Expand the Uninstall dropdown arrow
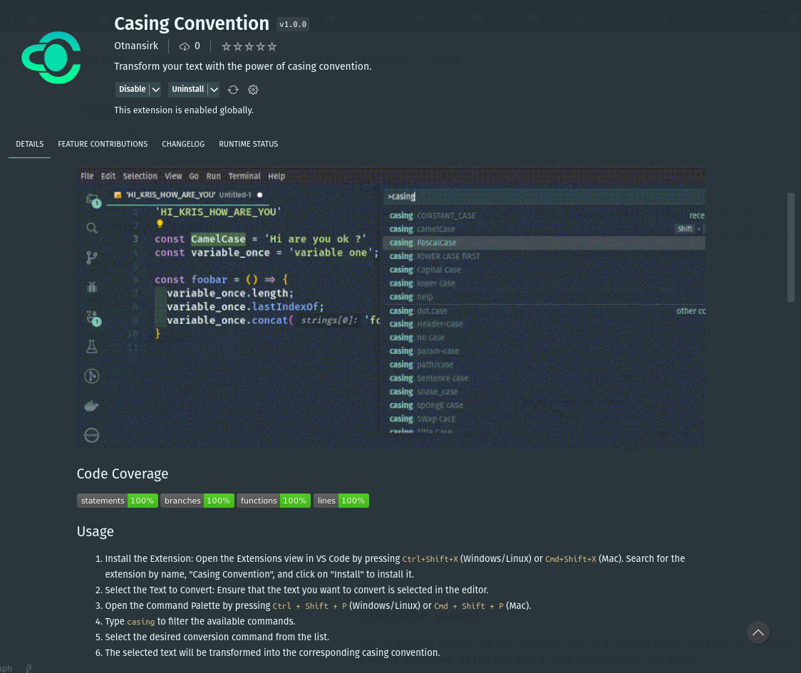 point(214,89)
